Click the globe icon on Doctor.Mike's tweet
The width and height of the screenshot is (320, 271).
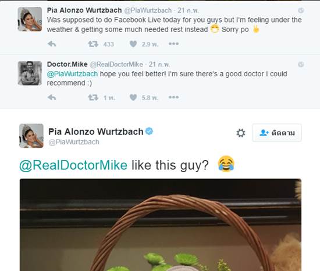(x=301, y=65)
